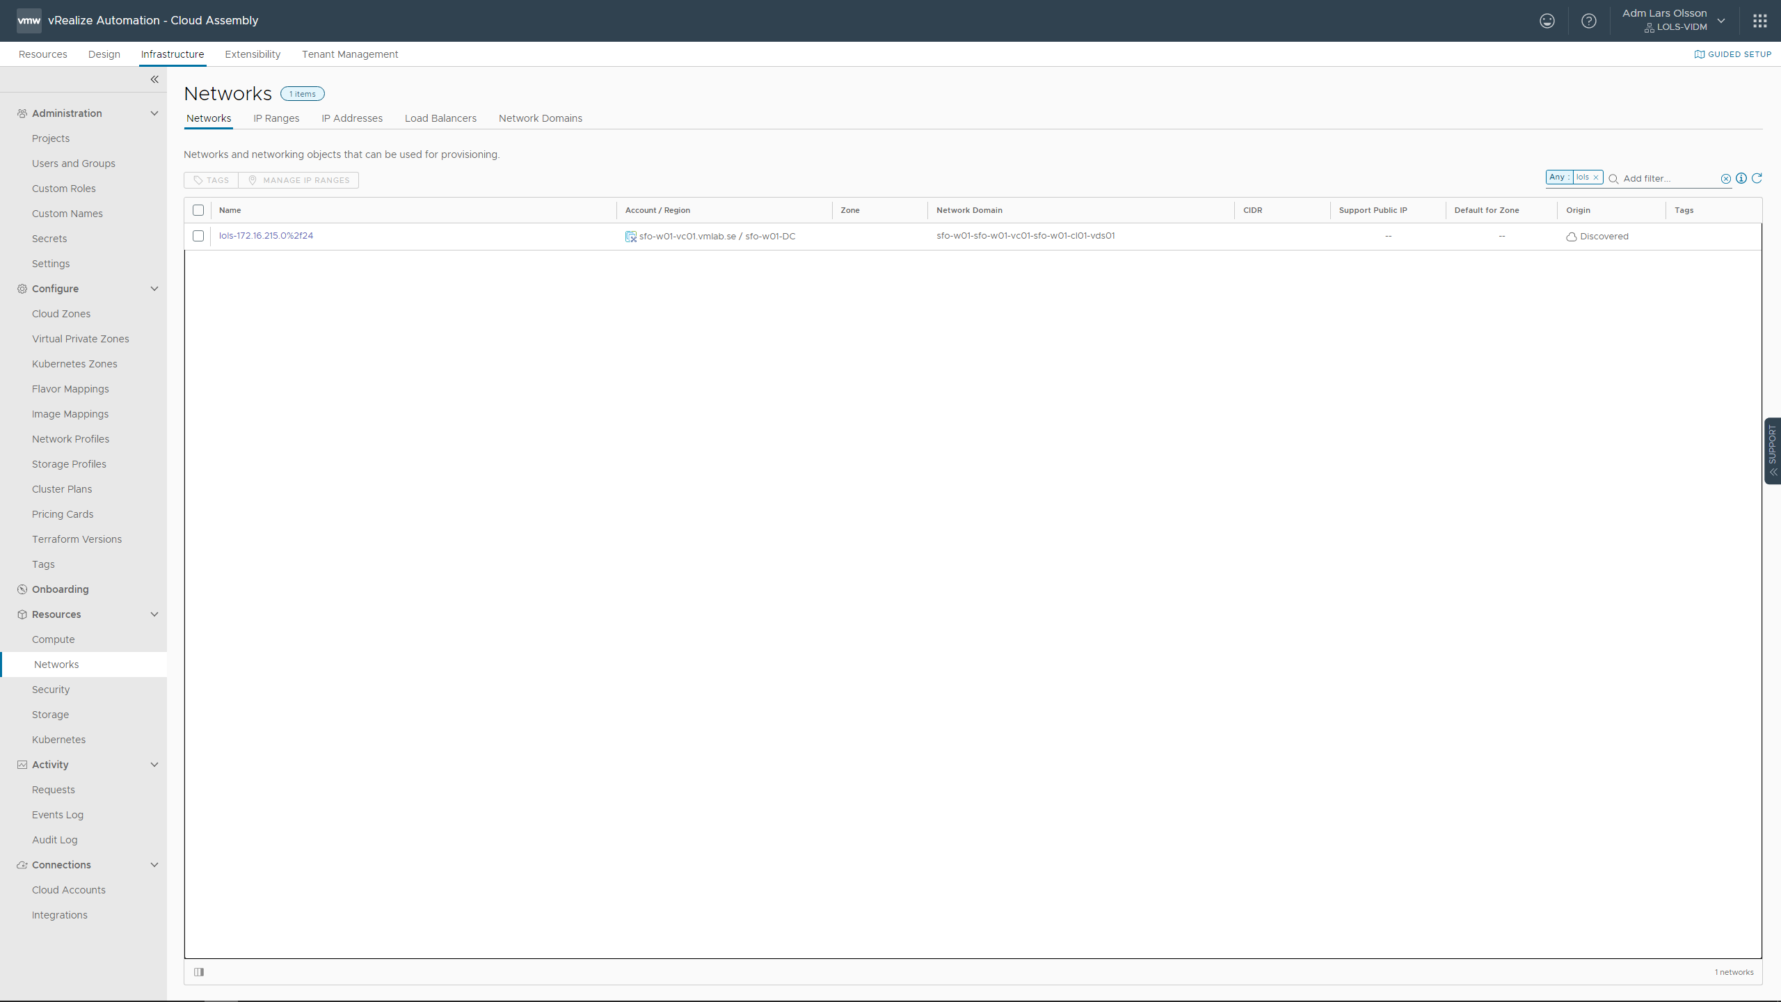Collapse the Activity section
The image size is (1781, 1002).
point(154,765)
